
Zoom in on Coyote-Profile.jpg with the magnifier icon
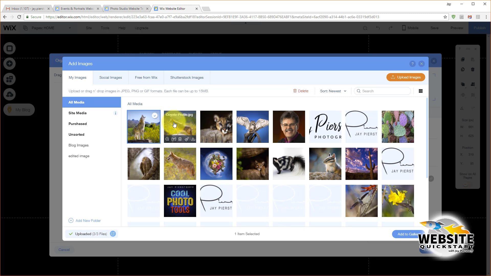point(167,139)
